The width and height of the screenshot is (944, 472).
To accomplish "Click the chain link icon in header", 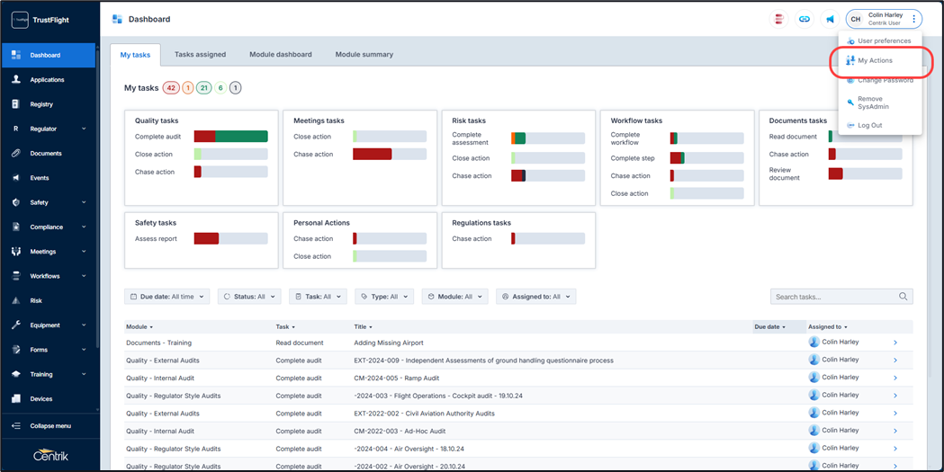I will (805, 19).
